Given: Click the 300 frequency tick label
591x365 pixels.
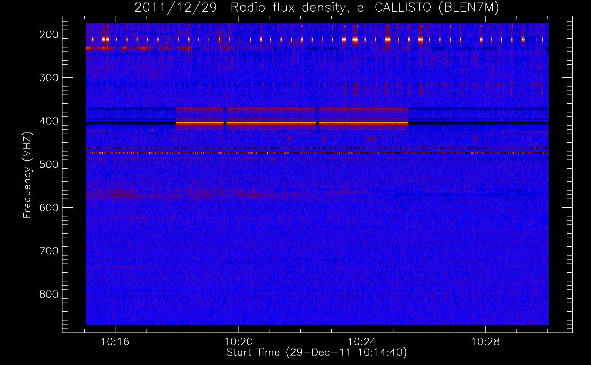Looking at the screenshot, I should 49,78.
